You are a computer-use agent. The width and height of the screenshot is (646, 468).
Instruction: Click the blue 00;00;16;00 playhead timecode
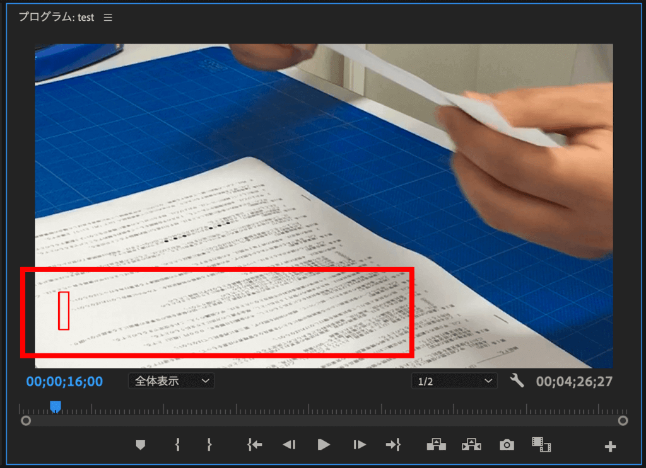(x=64, y=381)
